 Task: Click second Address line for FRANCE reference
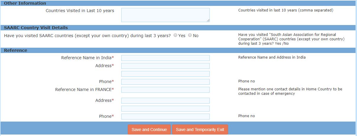click(x=165, y=109)
